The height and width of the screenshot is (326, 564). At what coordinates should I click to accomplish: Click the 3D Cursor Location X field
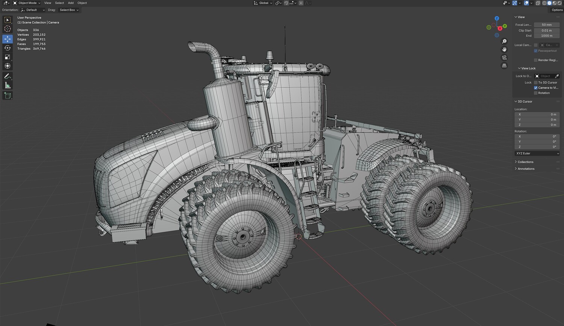537,115
